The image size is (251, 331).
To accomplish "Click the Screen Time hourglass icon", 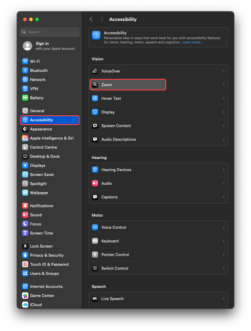I will [25, 233].
